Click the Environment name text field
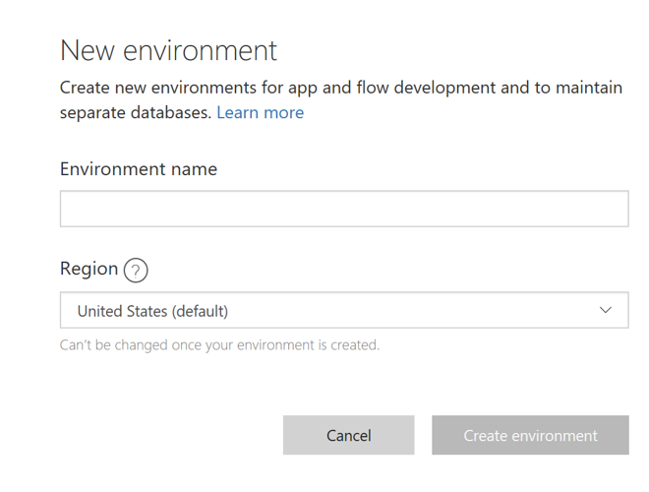This screenshot has height=492, width=649. point(344,210)
